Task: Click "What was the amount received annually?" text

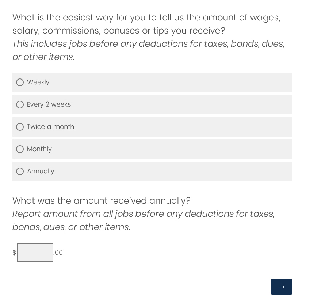Action: [x=101, y=201]
